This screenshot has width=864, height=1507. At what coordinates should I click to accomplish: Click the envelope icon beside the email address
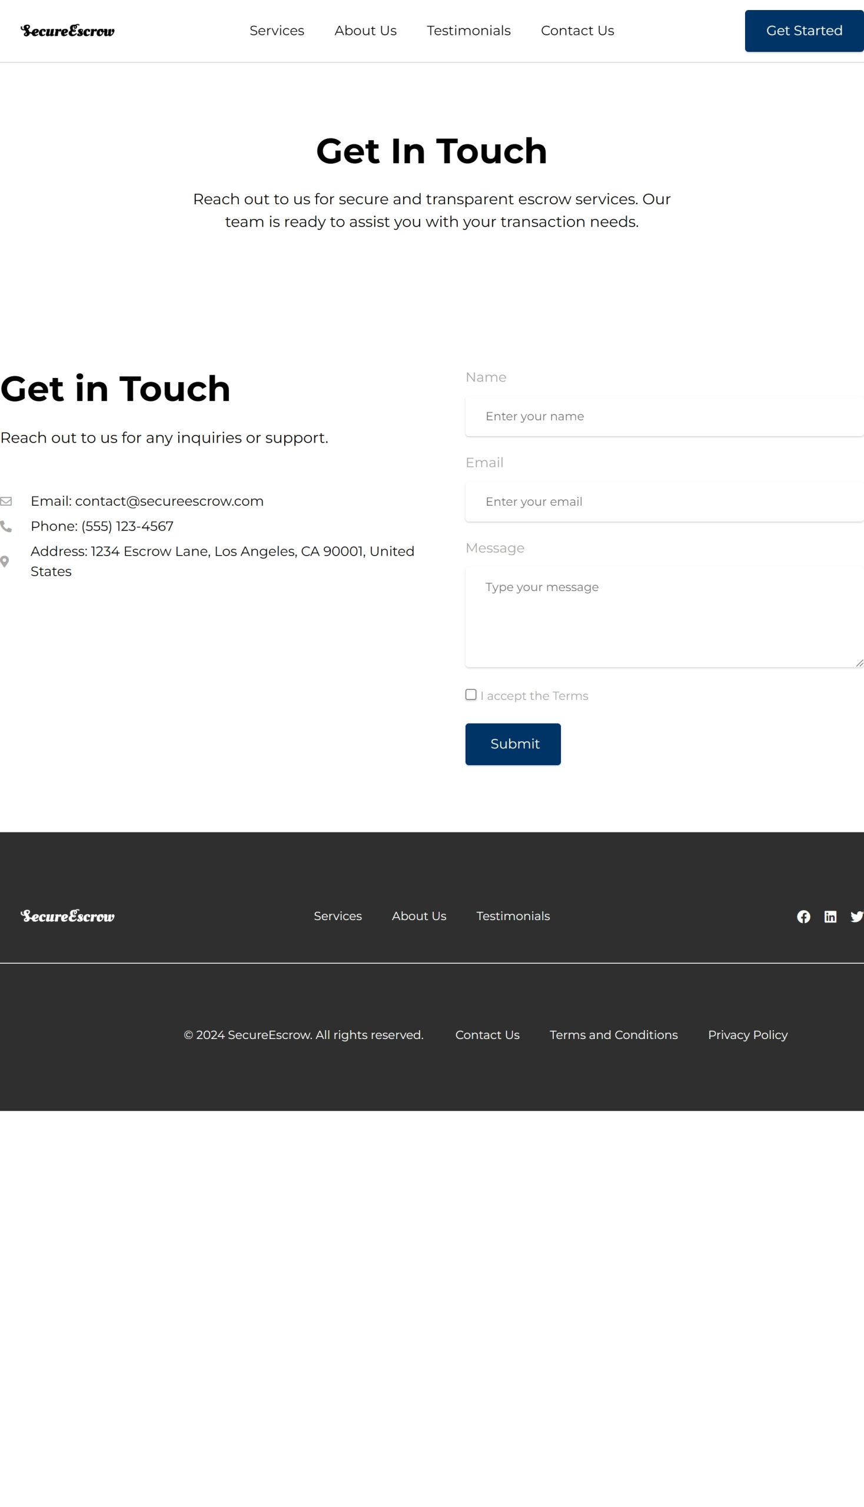click(6, 501)
